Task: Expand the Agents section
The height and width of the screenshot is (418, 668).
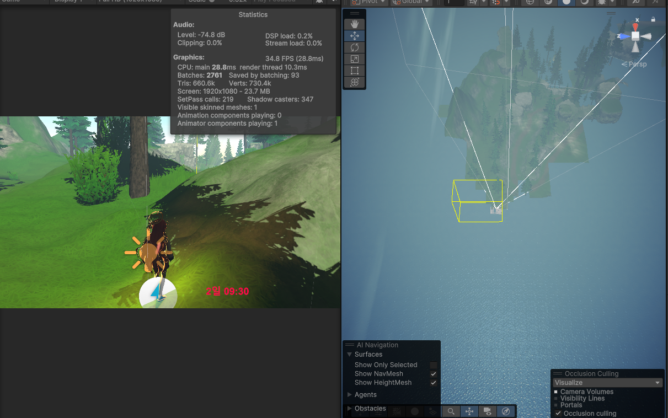Action: [x=349, y=395]
